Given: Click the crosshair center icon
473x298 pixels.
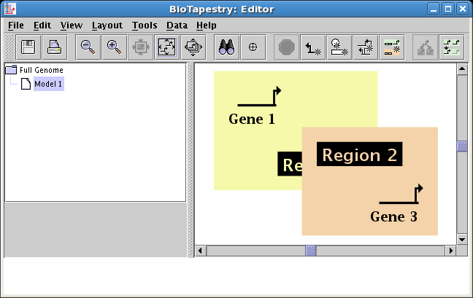Looking at the screenshot, I should (x=253, y=47).
